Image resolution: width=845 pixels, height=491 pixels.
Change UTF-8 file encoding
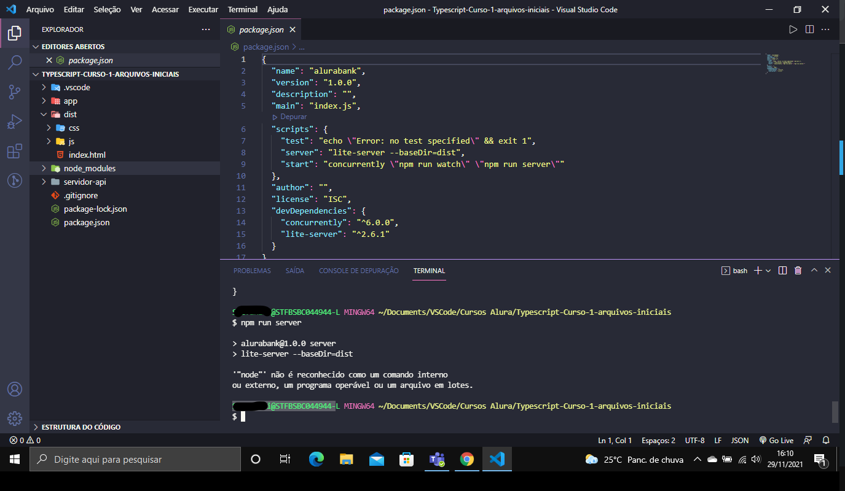tap(694, 441)
